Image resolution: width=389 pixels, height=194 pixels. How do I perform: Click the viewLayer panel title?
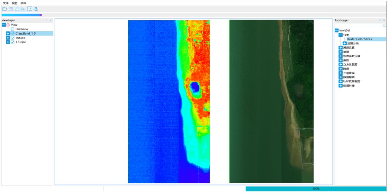coord(8,20)
